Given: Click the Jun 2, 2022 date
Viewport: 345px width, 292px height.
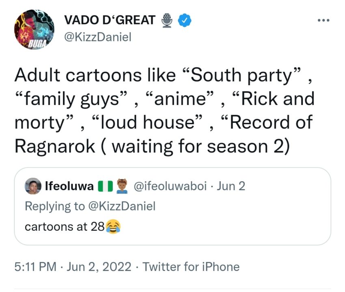Looking at the screenshot, I should pos(99,267).
